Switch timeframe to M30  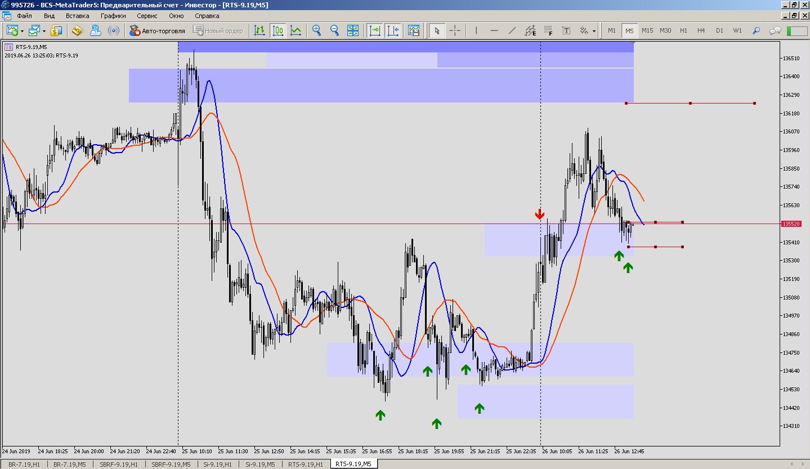(x=665, y=30)
